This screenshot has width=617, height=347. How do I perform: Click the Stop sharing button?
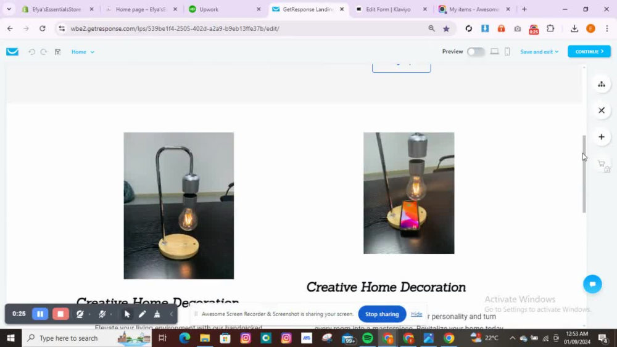(x=382, y=314)
